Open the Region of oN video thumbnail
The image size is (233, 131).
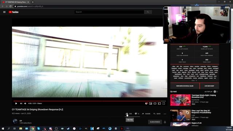click(181, 124)
